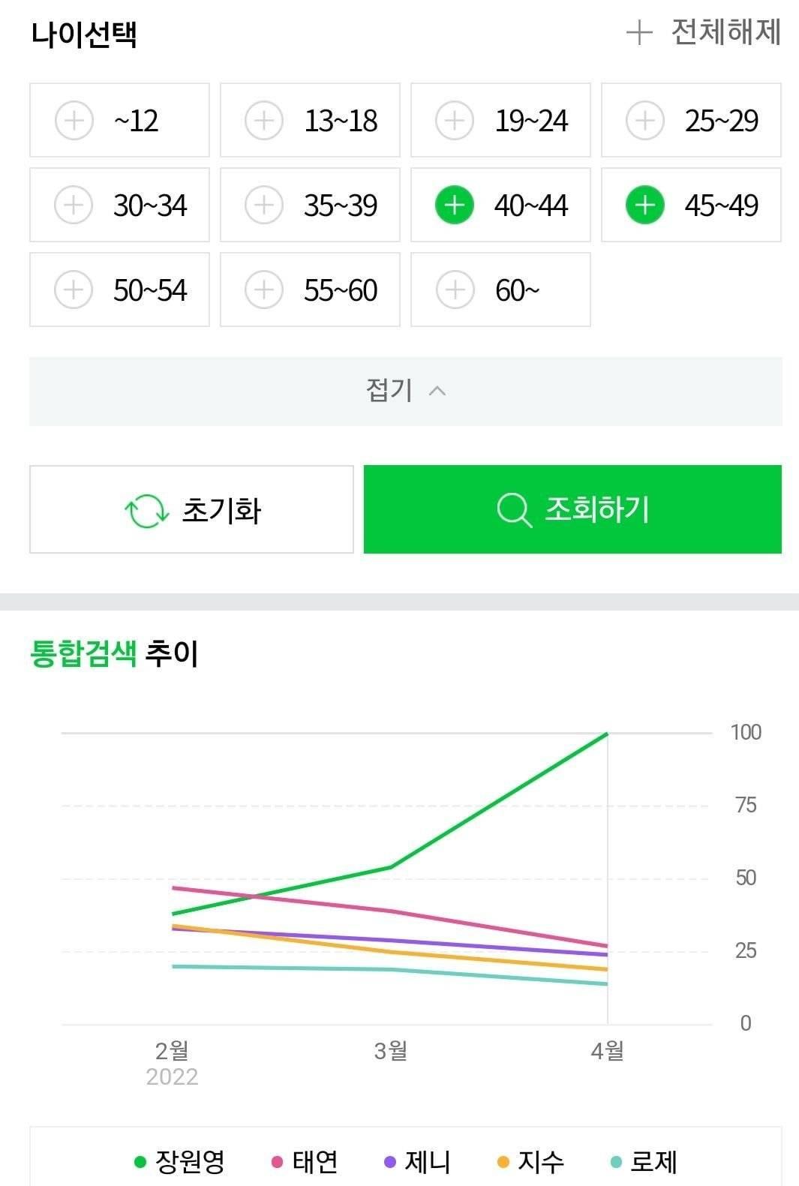
Task: Collapse the age section with 접기
Action: tap(406, 391)
